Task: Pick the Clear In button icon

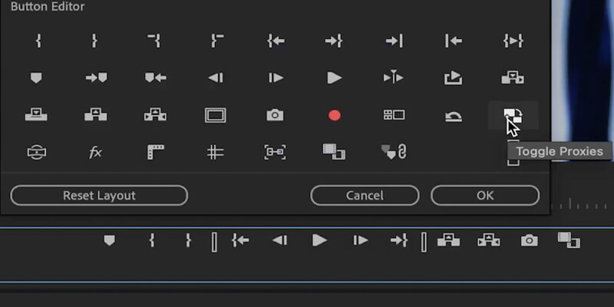Action: click(155, 41)
